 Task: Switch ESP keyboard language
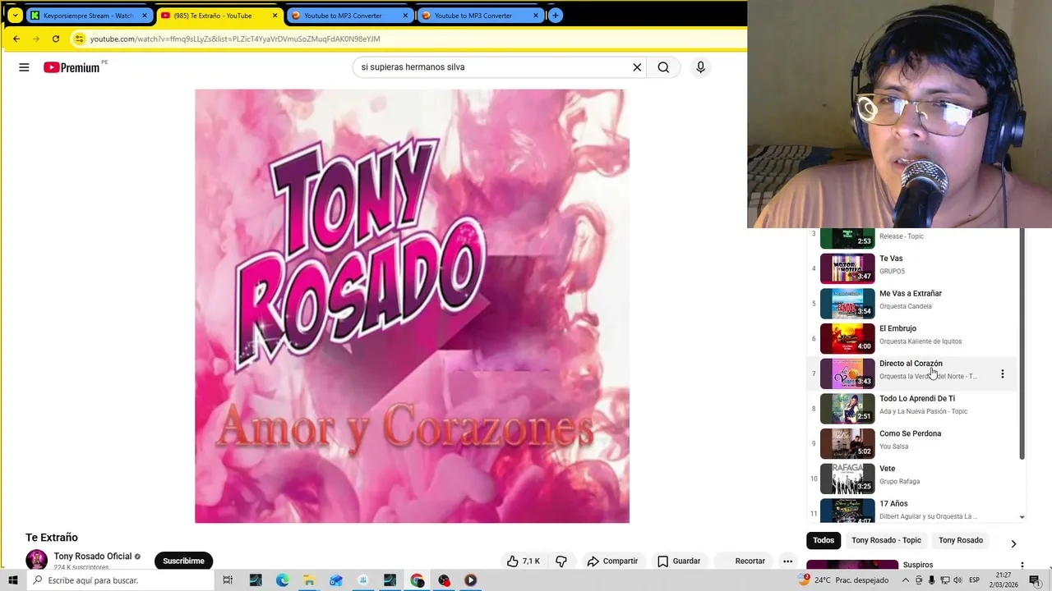pos(974,580)
